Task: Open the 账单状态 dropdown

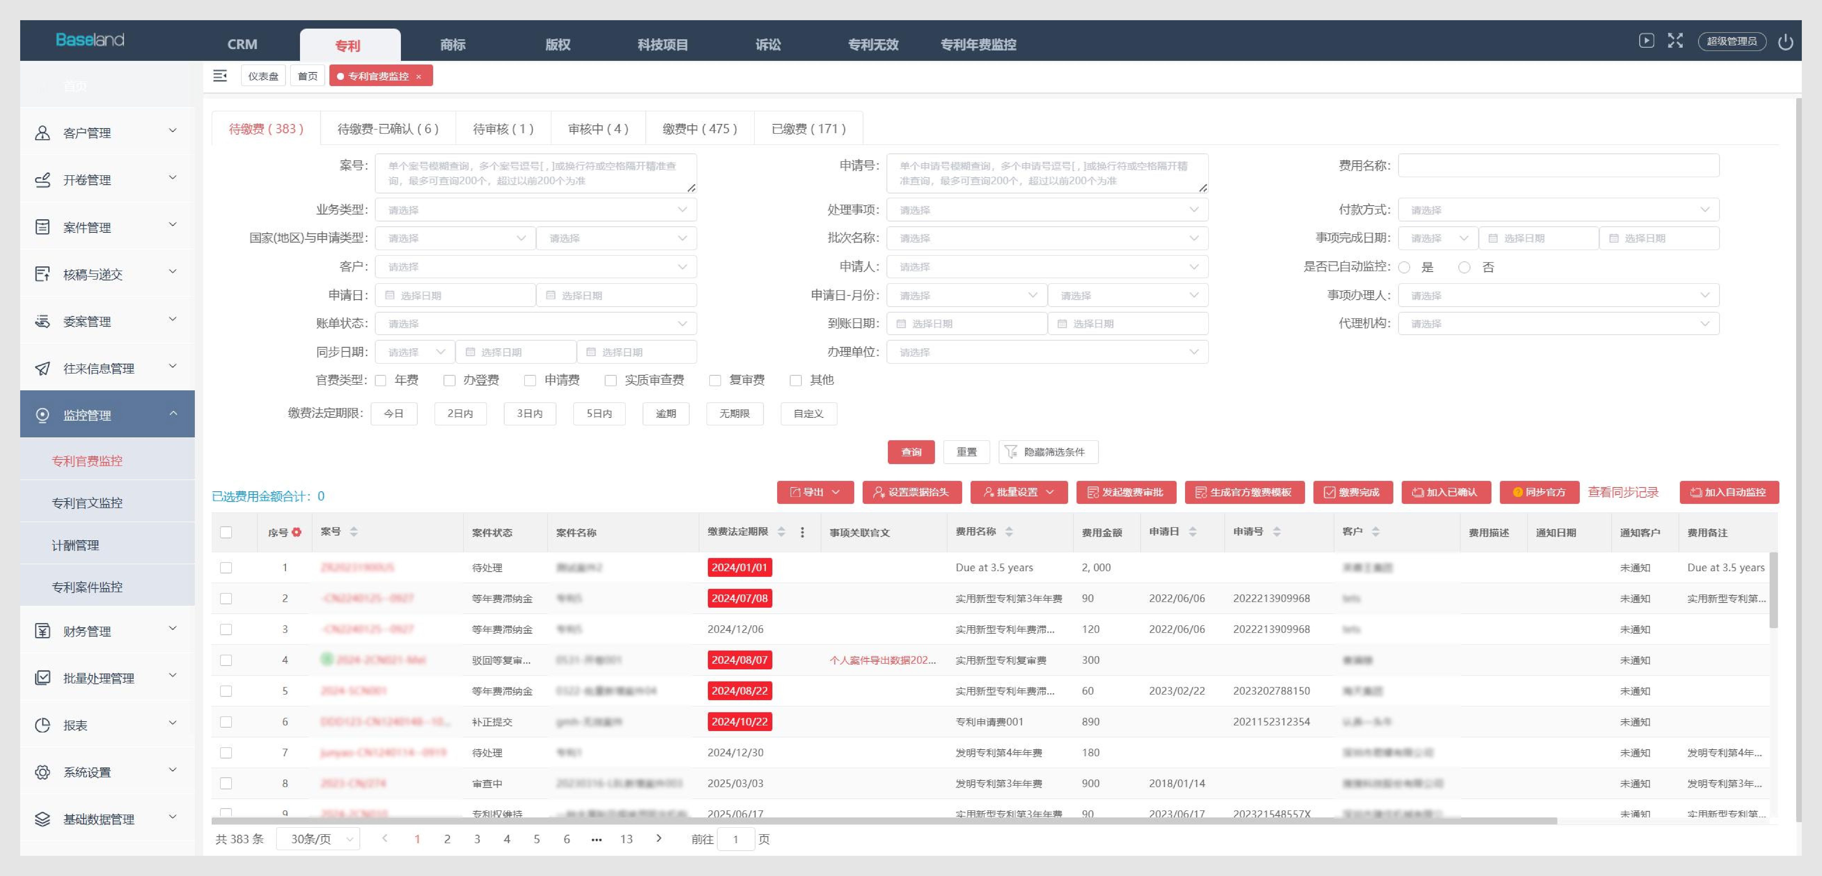Action: (x=535, y=323)
